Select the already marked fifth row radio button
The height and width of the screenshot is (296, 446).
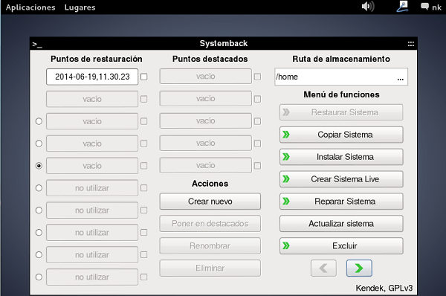point(39,166)
